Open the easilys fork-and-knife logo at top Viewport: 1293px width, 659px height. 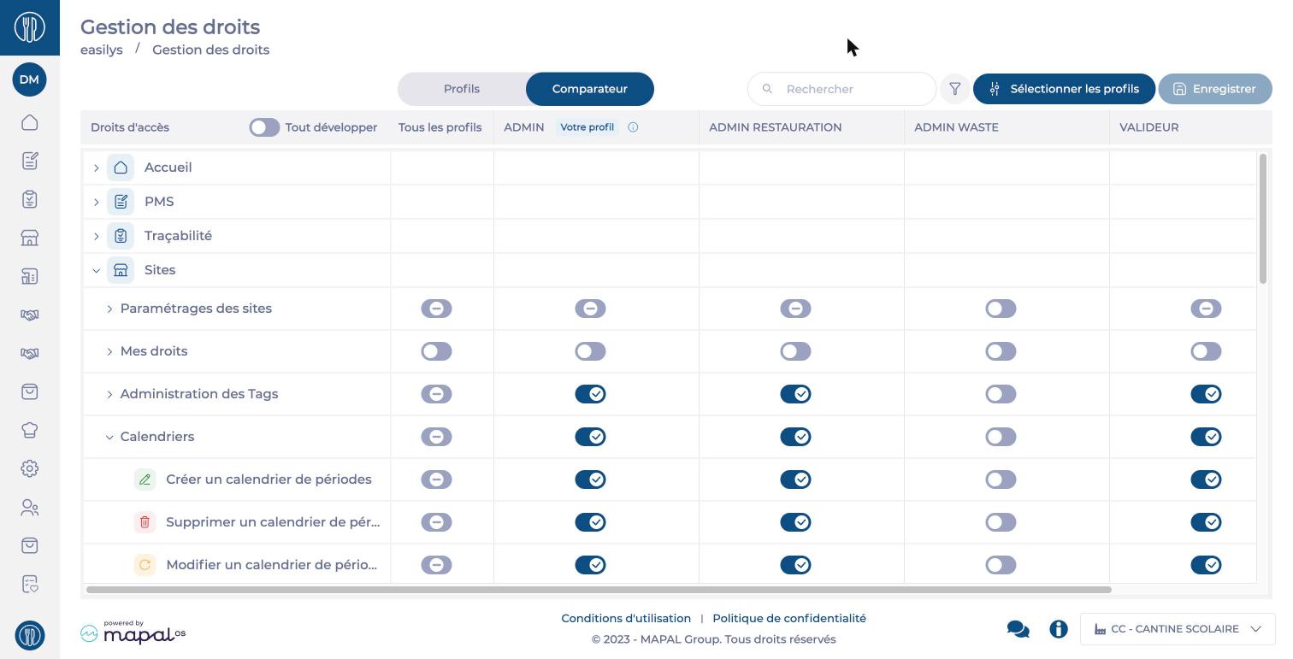30,27
